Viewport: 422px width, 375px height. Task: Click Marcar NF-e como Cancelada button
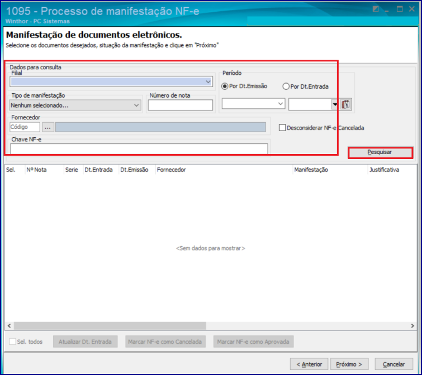(165, 342)
